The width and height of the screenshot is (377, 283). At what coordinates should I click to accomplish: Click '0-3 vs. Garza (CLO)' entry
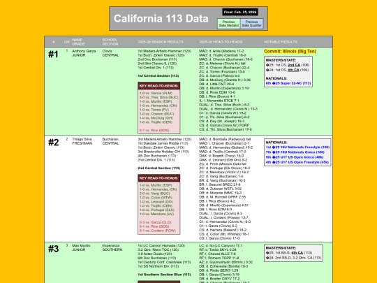[x=155, y=222]
